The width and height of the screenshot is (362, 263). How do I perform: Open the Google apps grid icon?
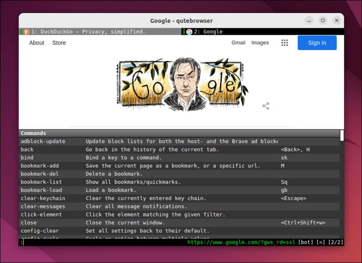[284, 43]
